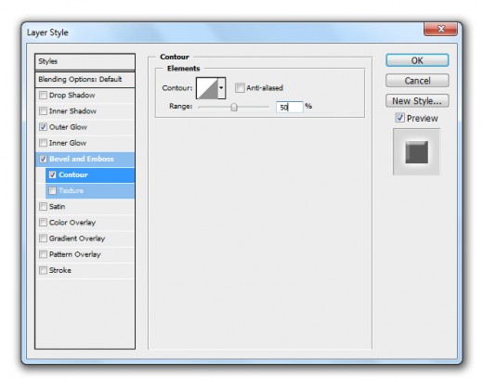Select the Contour label in style list
Viewport: 483px width, 387px height.
(x=73, y=174)
